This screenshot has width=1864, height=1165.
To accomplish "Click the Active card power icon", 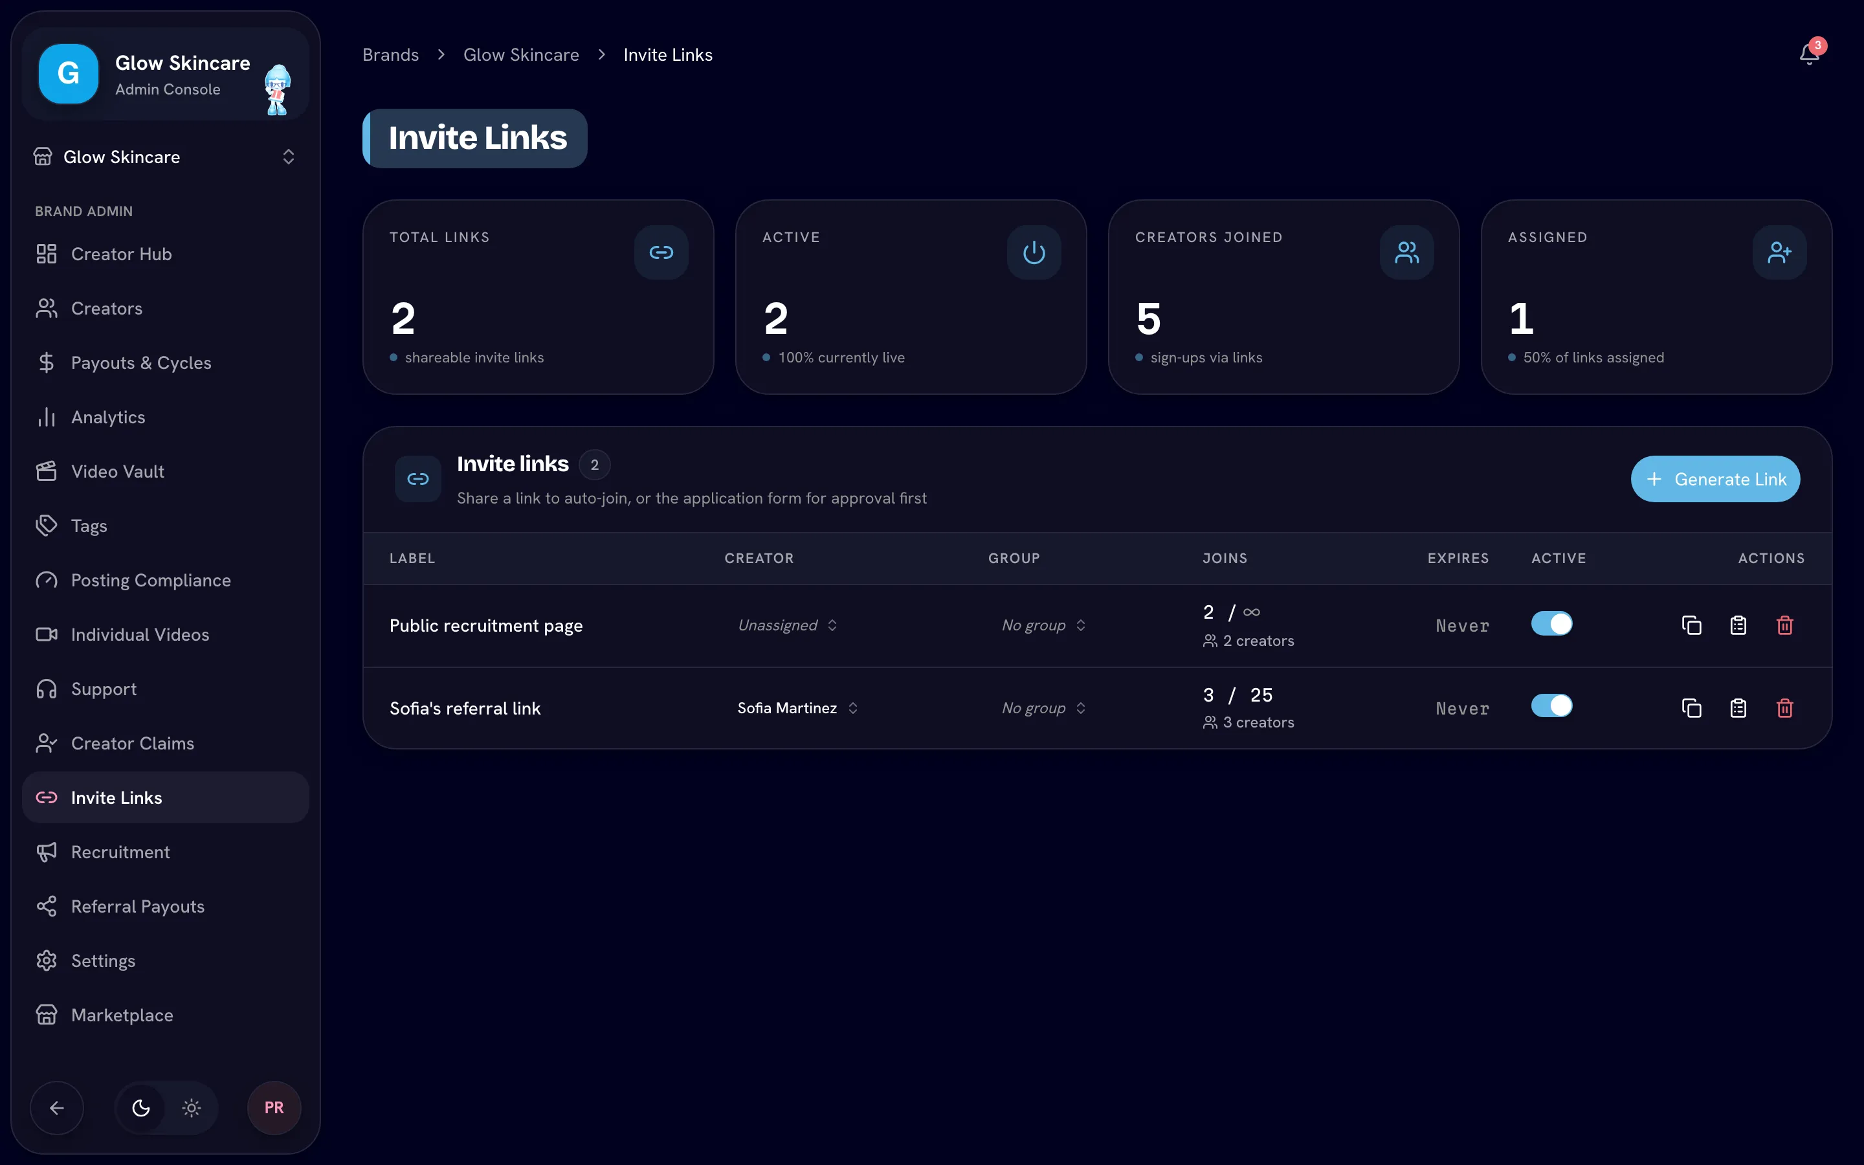I will [x=1034, y=252].
